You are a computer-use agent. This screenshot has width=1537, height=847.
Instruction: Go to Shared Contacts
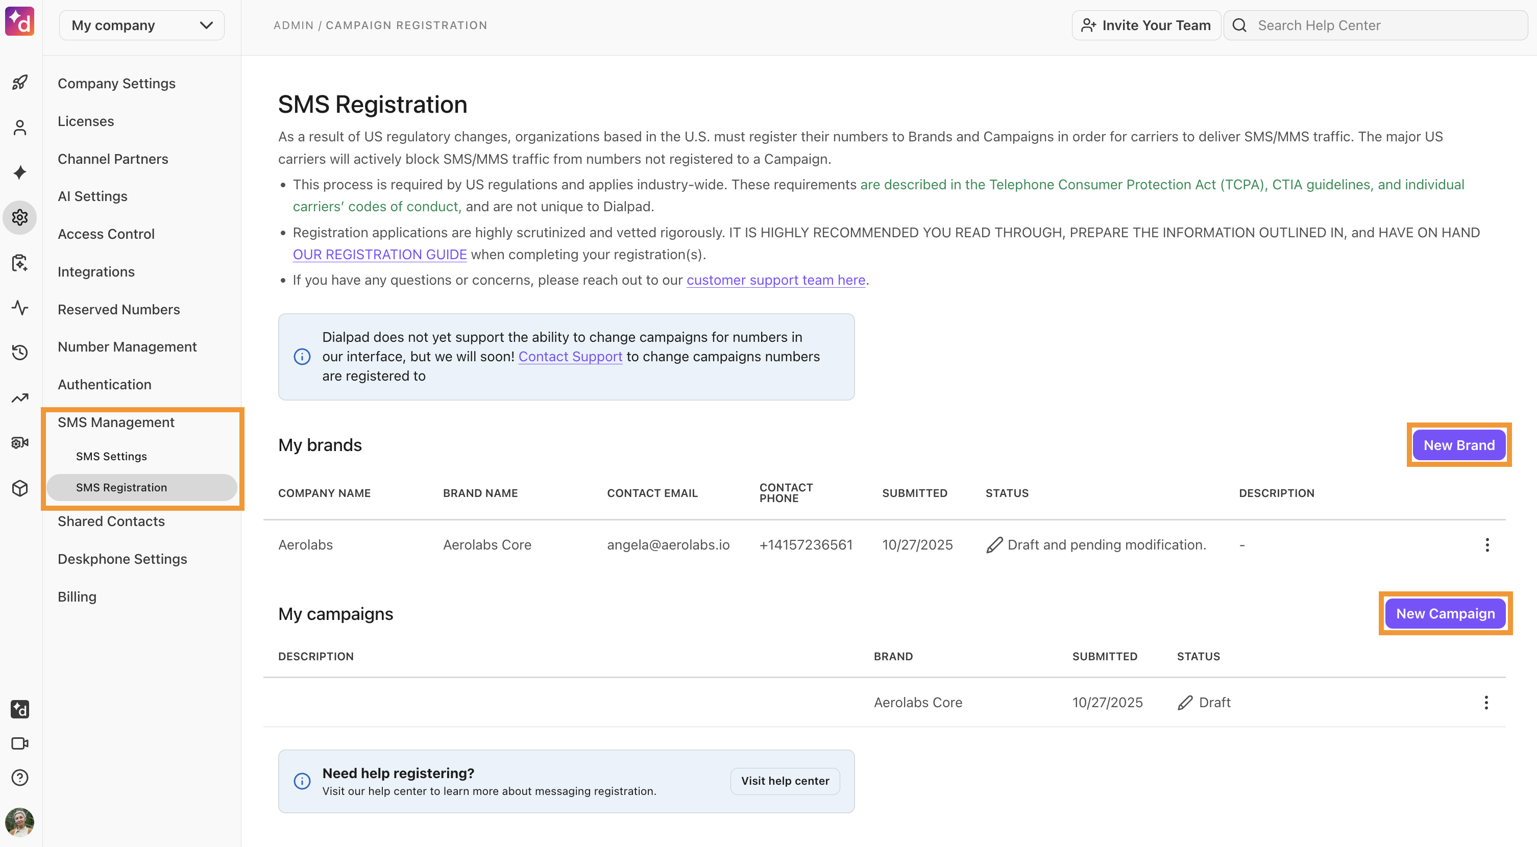(111, 521)
